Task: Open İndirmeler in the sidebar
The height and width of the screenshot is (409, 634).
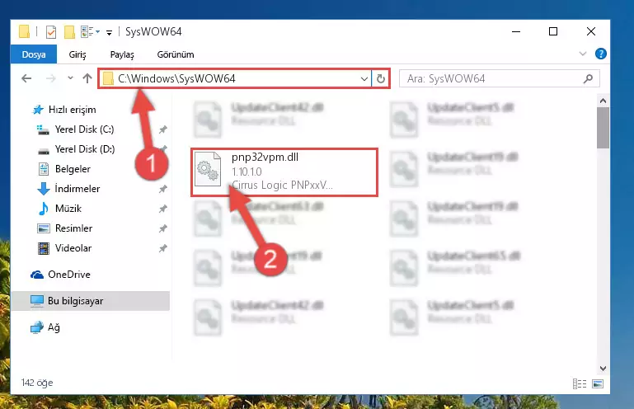Action: (68, 189)
